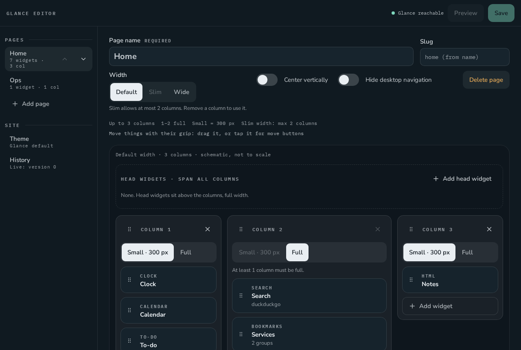The image size is (521, 350).
Task: Grab the Column 2 drag grip
Action: (241, 229)
